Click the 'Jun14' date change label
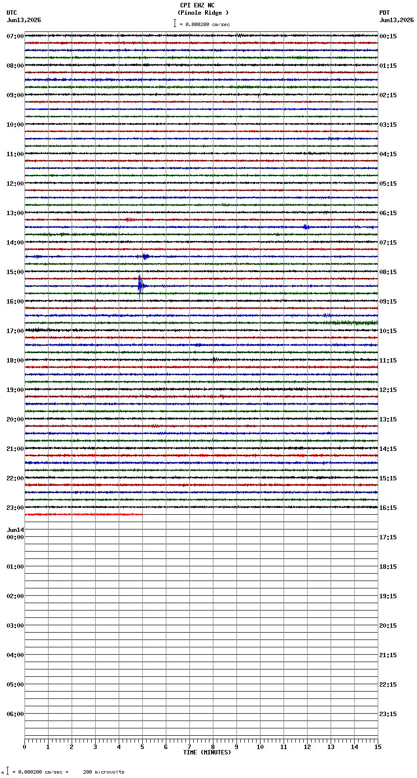 tap(15, 530)
